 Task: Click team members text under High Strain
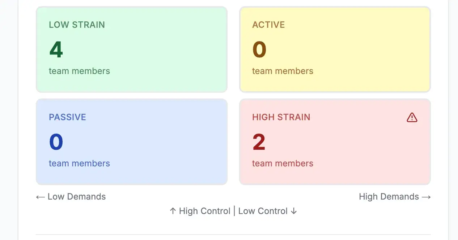tap(283, 163)
